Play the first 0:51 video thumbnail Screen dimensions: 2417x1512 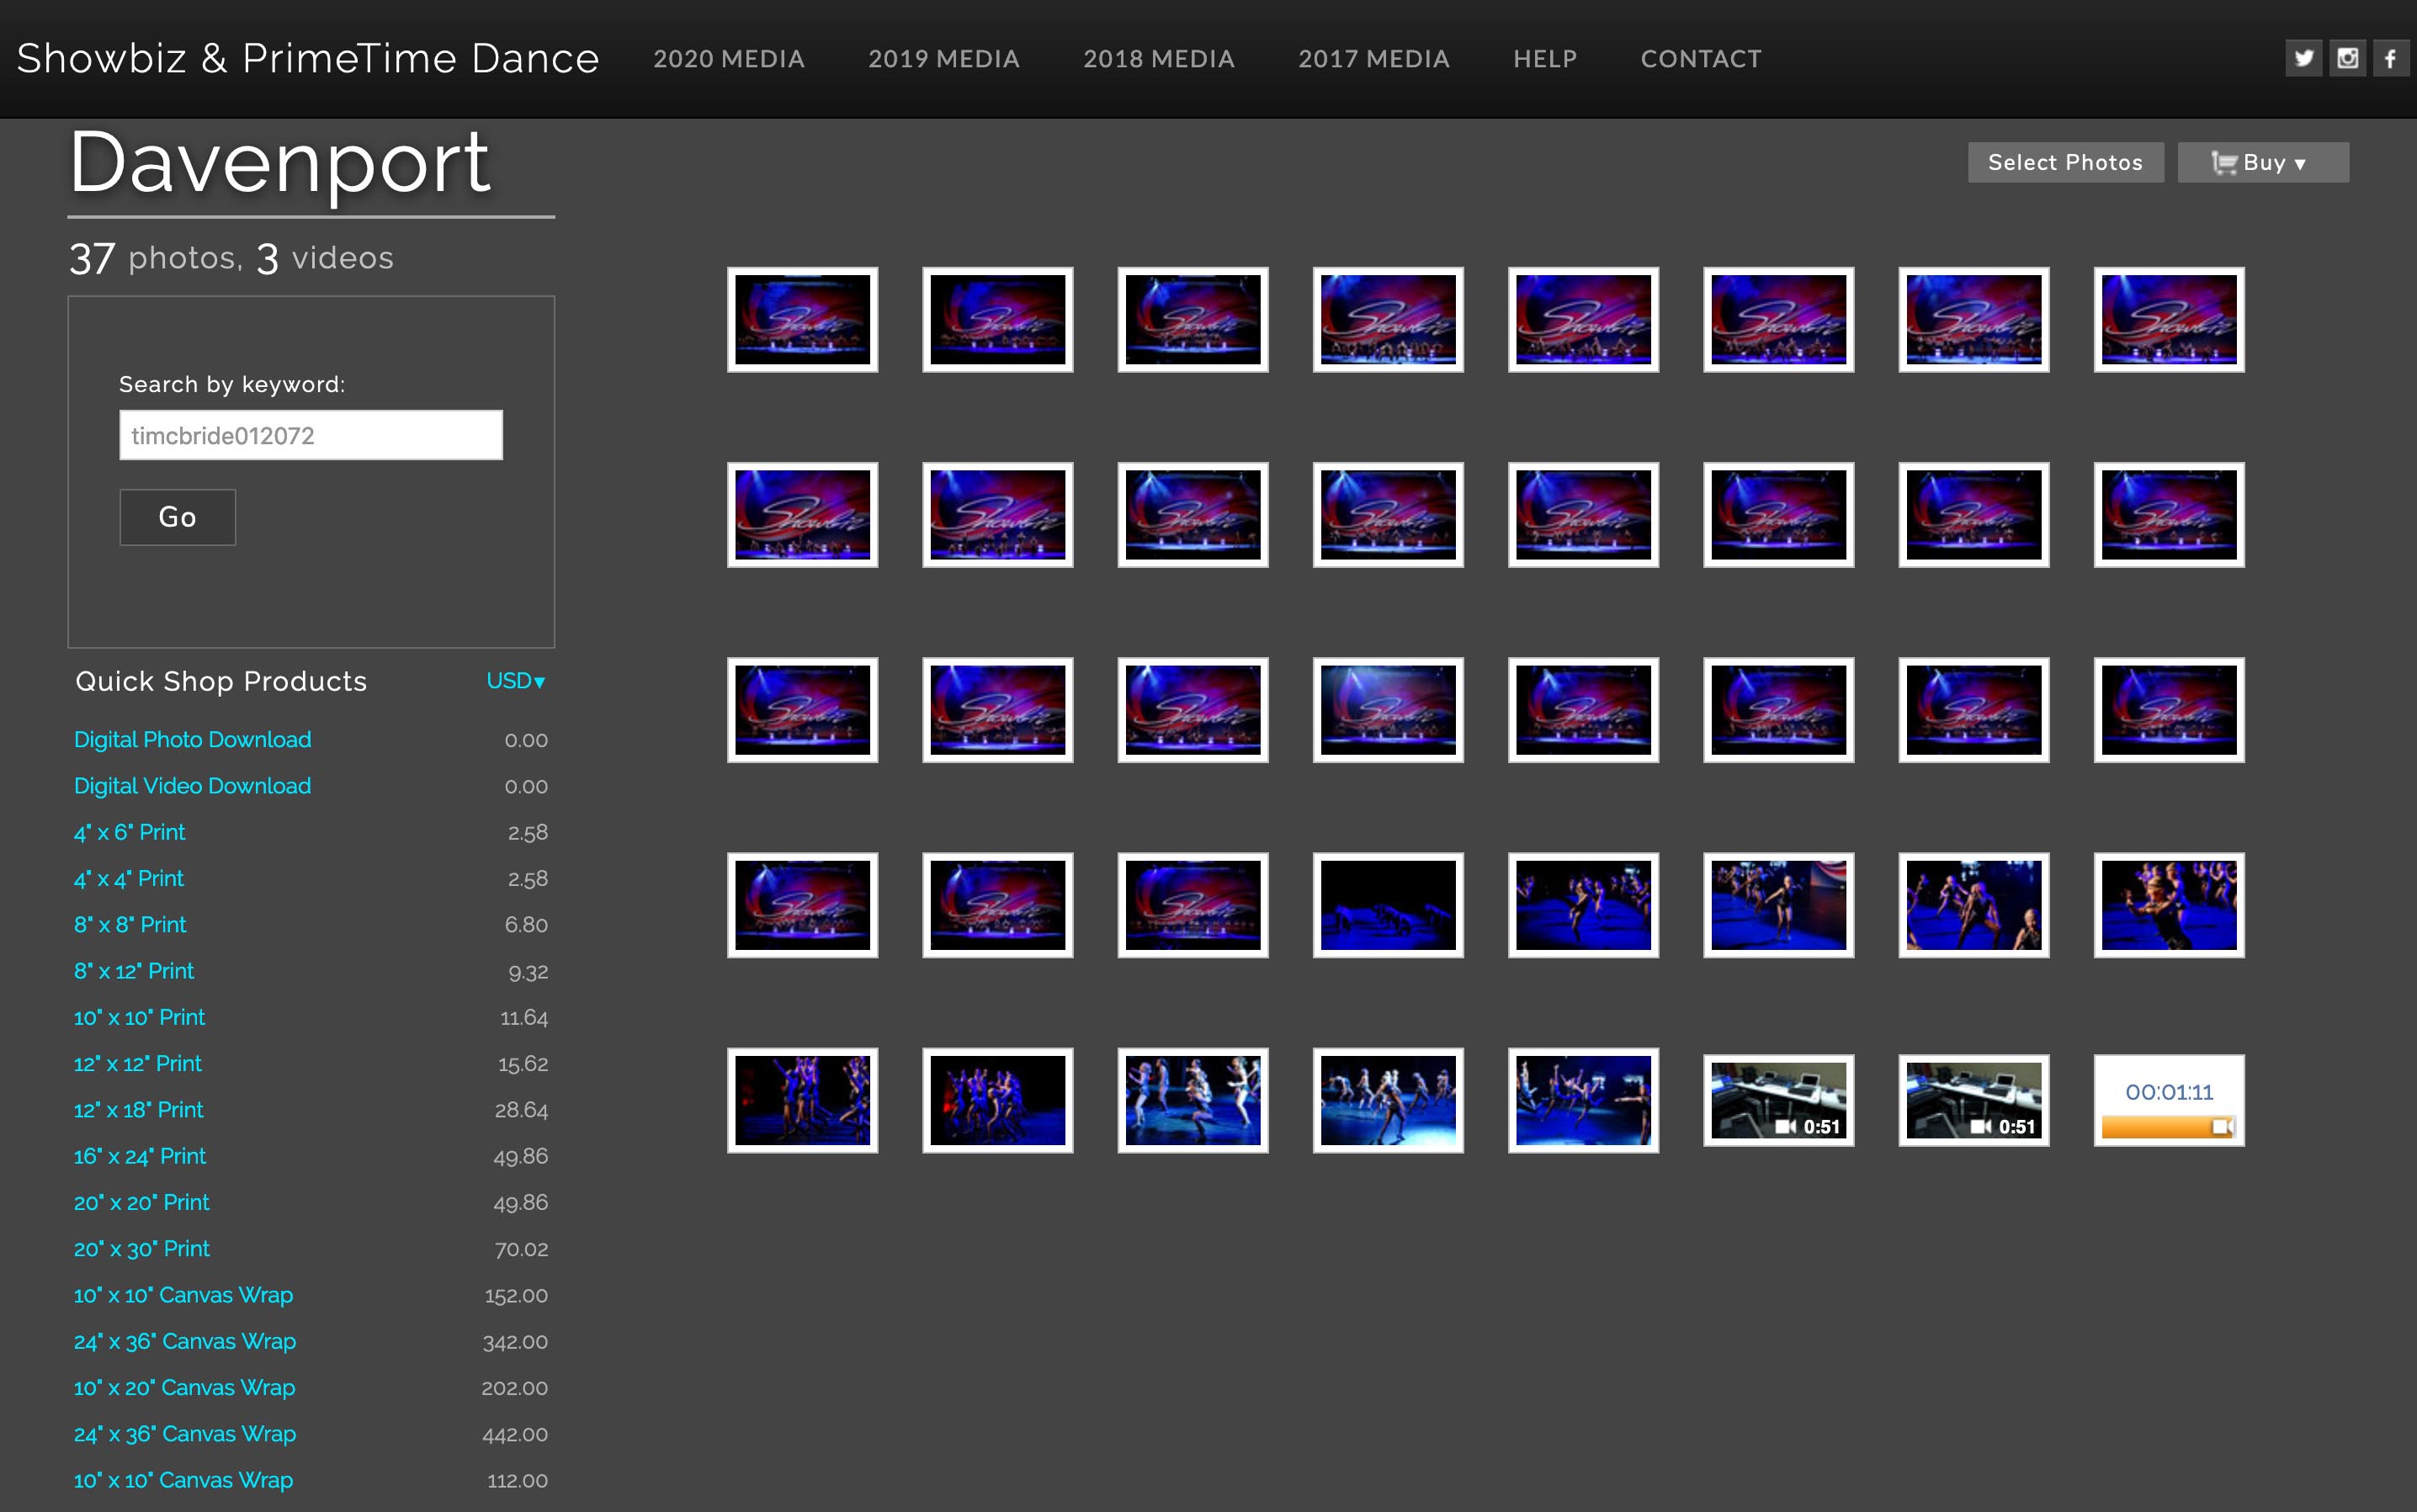[1778, 1100]
